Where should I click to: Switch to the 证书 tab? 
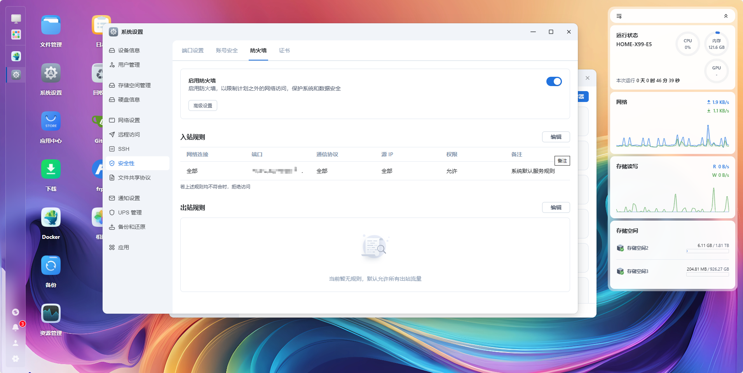pos(284,50)
